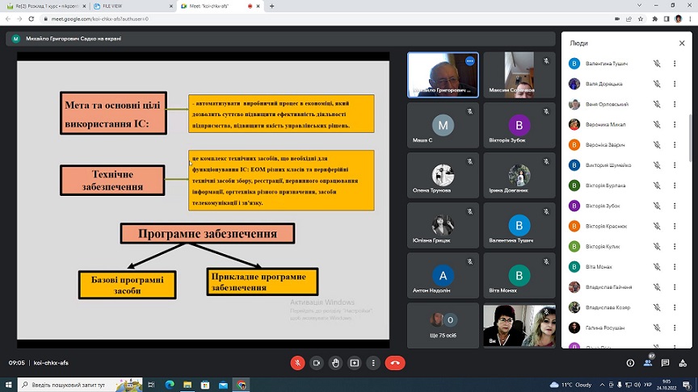Screen dimensions: 698x392
Task: Click the Windows taskbar search box
Action: click(x=80, y=385)
